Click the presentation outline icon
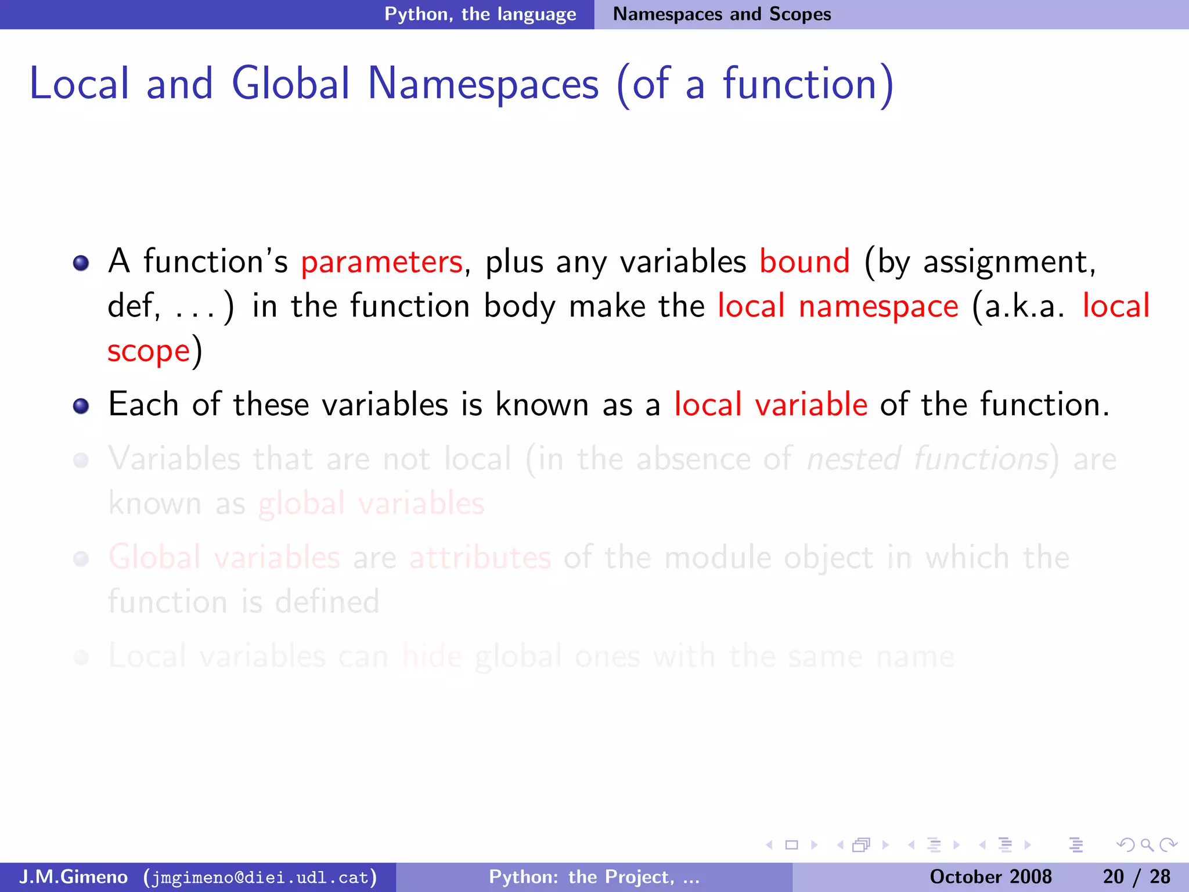The width and height of the screenshot is (1189, 892). click(1076, 845)
